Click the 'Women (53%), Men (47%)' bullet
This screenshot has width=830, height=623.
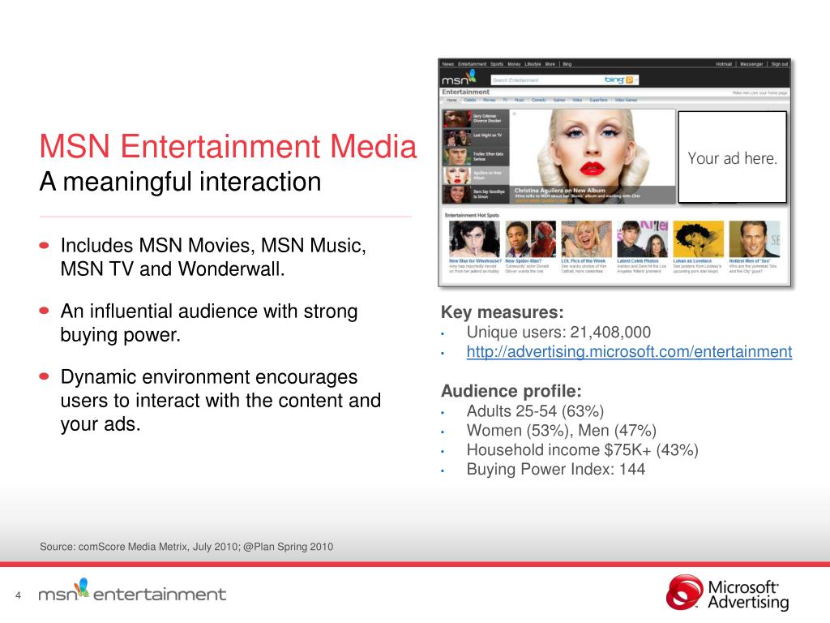(x=562, y=430)
